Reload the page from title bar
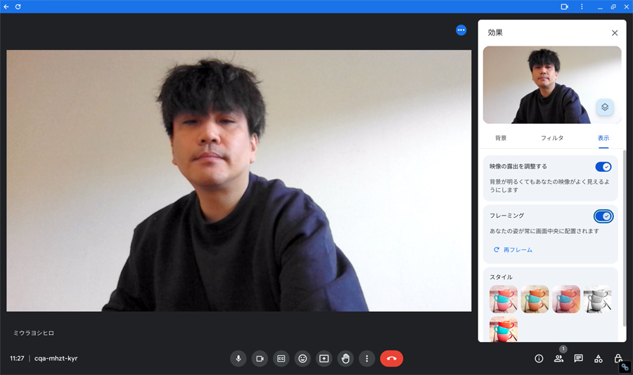 18,7
